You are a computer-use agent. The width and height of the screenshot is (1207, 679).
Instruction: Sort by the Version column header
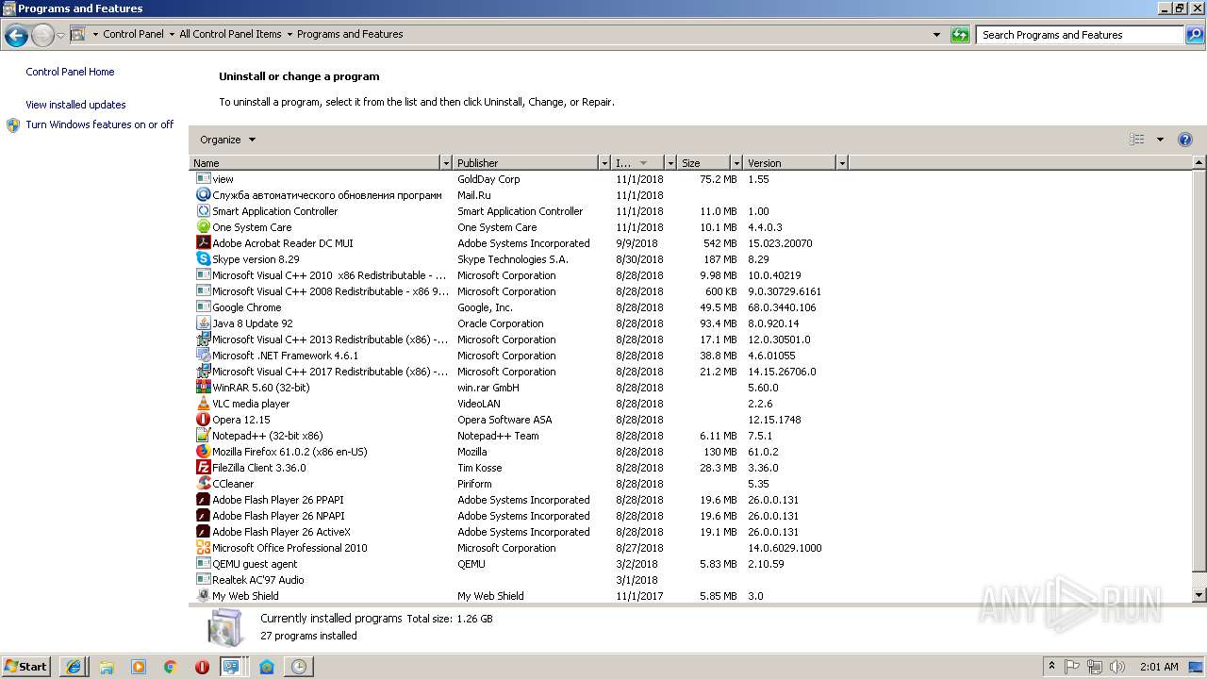(790, 163)
